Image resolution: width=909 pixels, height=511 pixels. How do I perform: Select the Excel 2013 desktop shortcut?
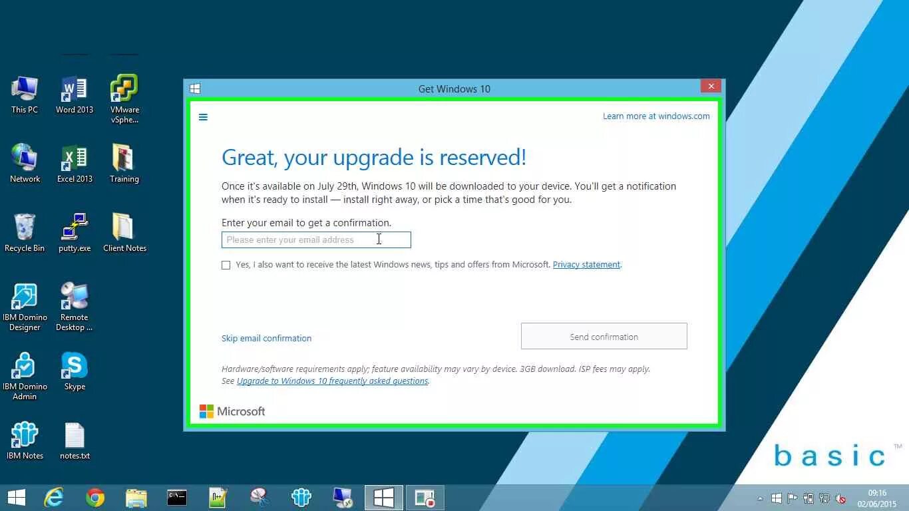point(75,164)
